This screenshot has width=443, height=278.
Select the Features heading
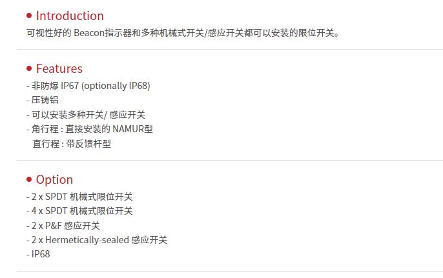(59, 68)
